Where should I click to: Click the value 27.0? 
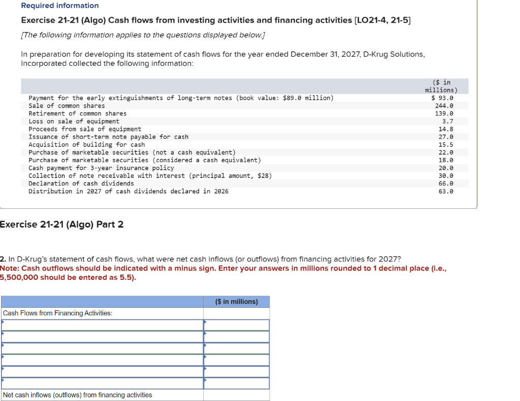446,137
